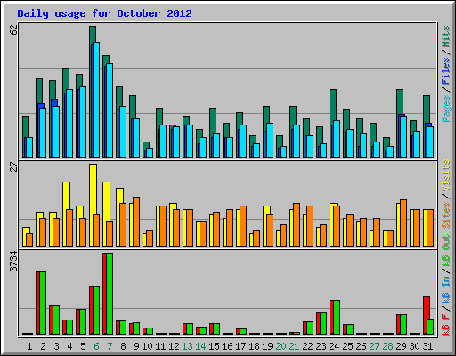The image size is (456, 356).
Task: Click day label 27 on the x-axis
Action: (x=374, y=346)
